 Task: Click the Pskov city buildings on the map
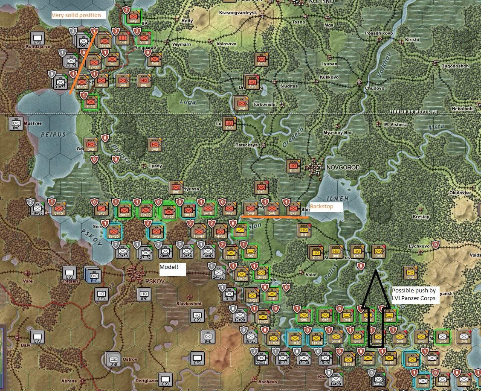[x=135, y=273]
